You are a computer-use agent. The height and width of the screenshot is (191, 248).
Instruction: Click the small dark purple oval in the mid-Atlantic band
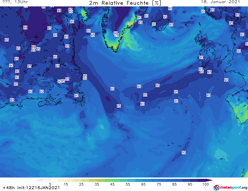[108, 99]
